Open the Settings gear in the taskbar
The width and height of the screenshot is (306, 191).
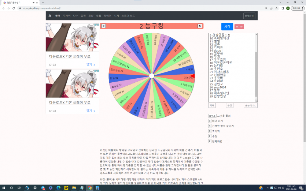[35, 188]
